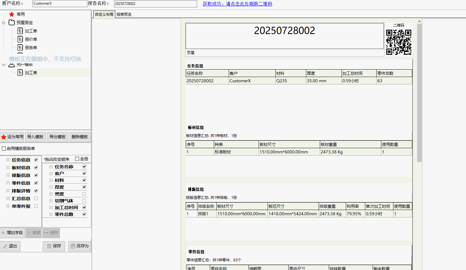Collapse the 预置固定 tree node

pos(4,23)
